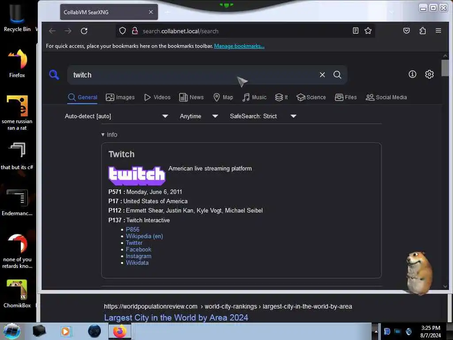The height and width of the screenshot is (340, 453).
Task: Switch to Images results tab
Action: tap(120, 97)
